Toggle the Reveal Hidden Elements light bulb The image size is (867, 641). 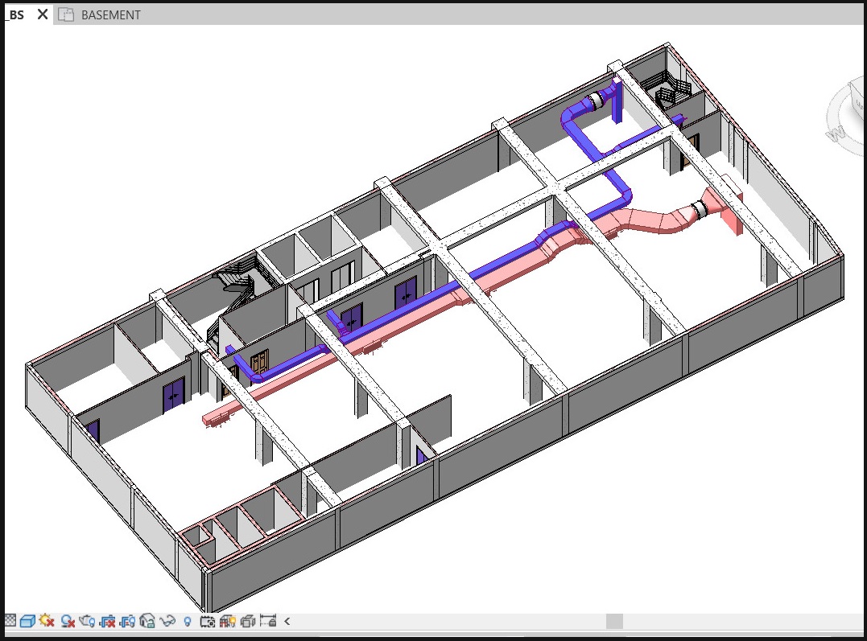point(187,621)
